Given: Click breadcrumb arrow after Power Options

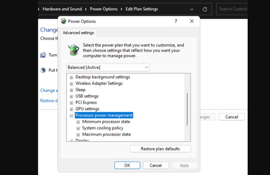Looking at the screenshot, I should pyautogui.click(x=122, y=9).
